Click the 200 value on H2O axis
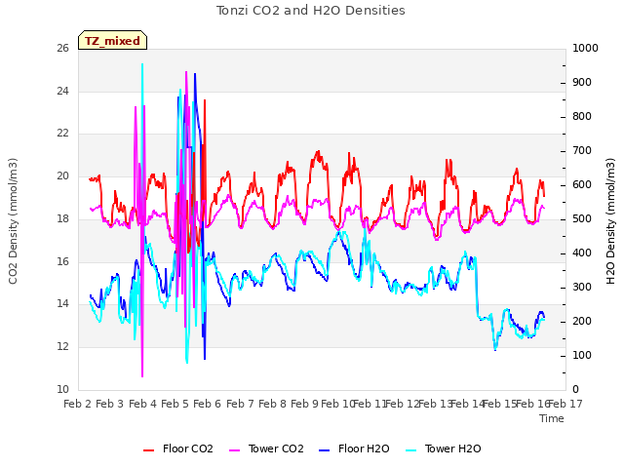 (582, 321)
